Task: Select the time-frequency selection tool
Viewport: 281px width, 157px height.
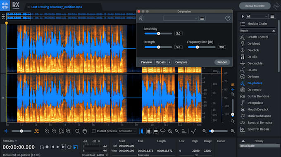Action: (149, 131)
